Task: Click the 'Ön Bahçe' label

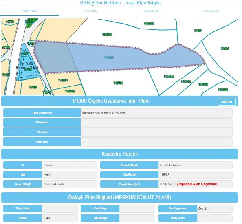Action: (x=100, y=209)
